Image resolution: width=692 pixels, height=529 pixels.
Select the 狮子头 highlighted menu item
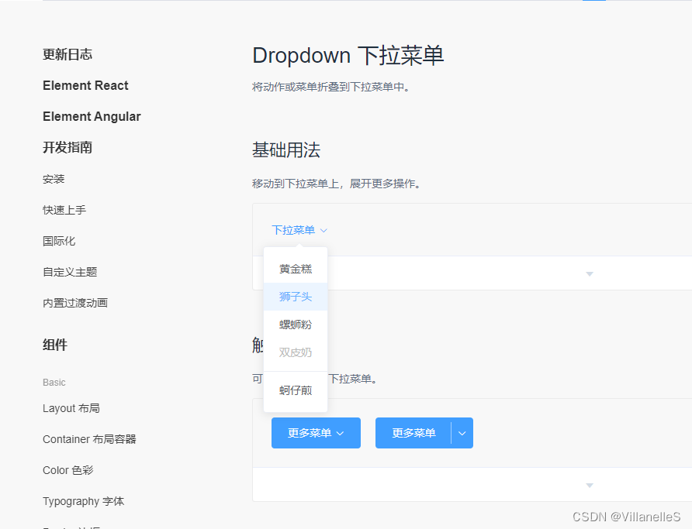tap(295, 296)
